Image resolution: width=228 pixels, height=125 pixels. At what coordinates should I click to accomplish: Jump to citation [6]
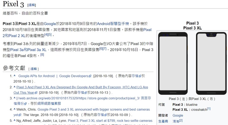point(101,49)
